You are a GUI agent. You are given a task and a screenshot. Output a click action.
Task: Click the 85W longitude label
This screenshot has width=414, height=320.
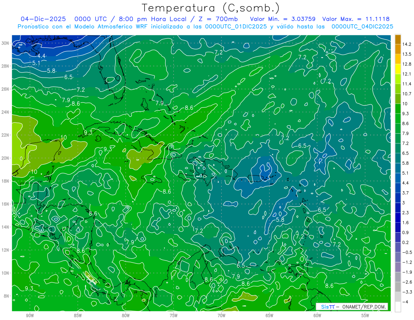(x=78, y=316)
